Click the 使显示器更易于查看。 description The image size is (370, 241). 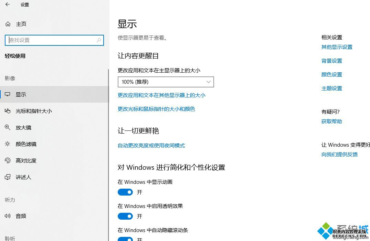pos(142,38)
